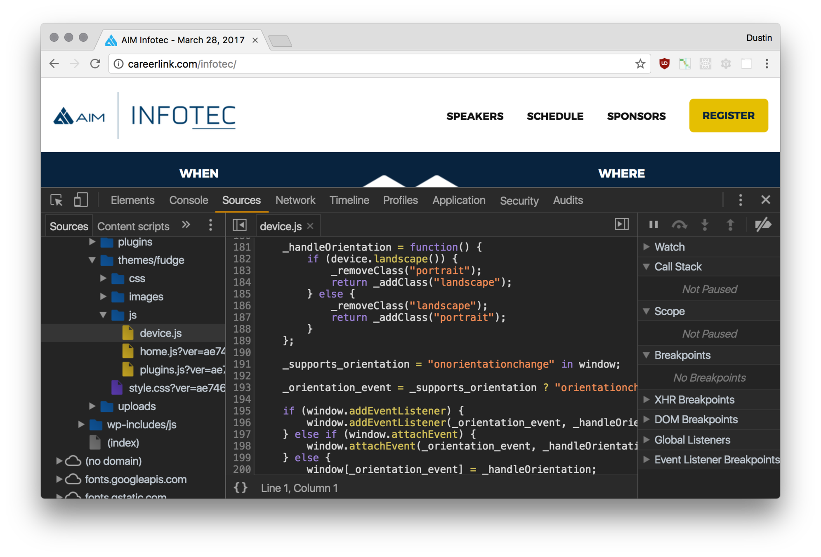Viewport: 821px width, 557px height.
Task: Click the step over function icon
Action: pos(679,225)
